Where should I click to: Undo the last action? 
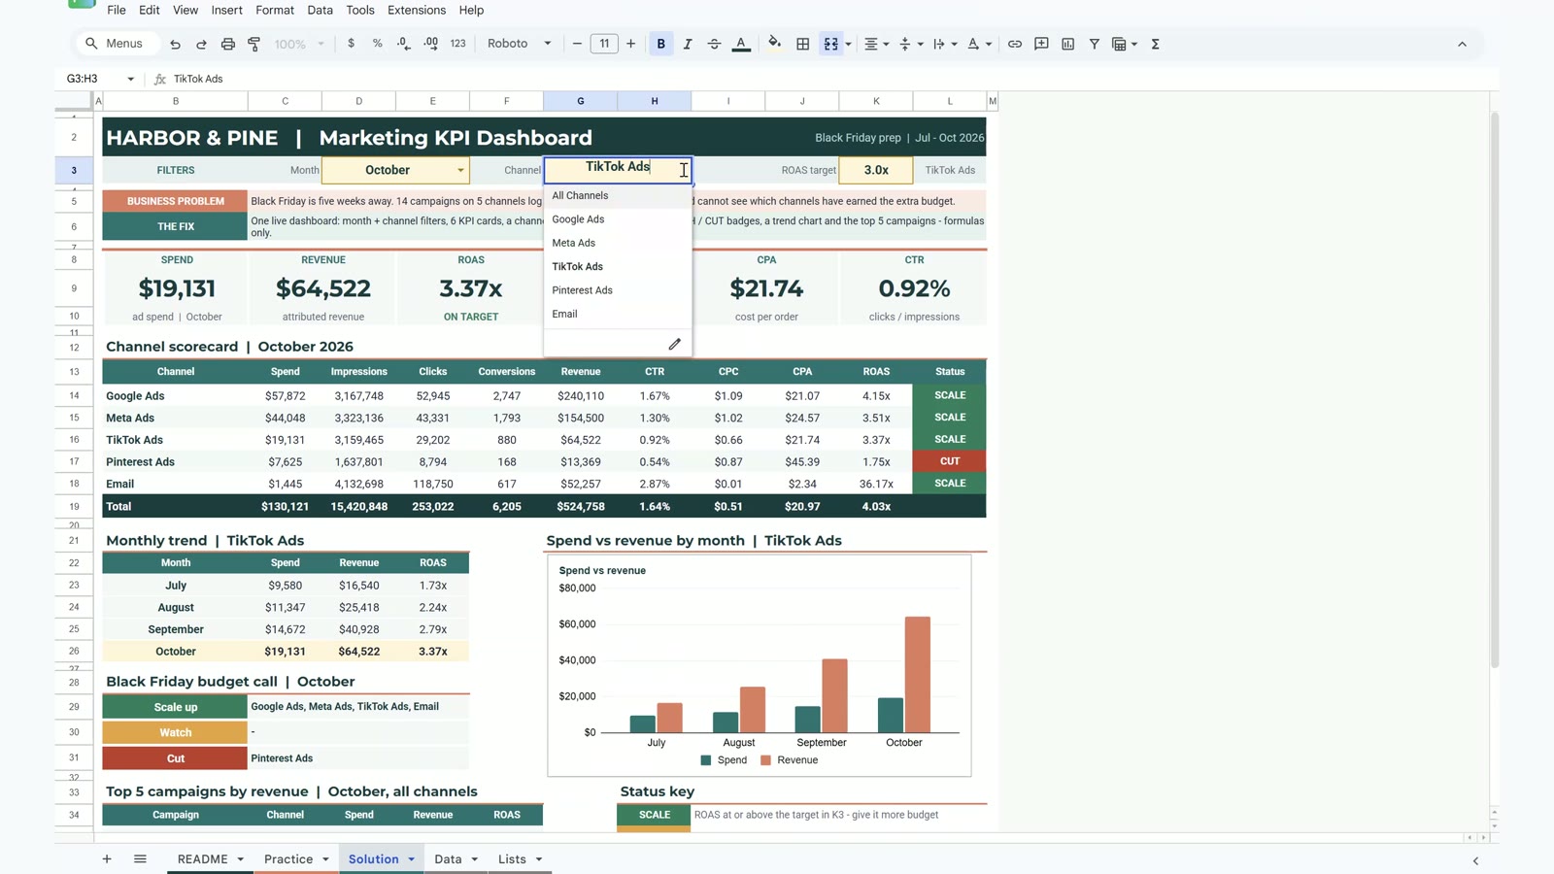coord(175,44)
